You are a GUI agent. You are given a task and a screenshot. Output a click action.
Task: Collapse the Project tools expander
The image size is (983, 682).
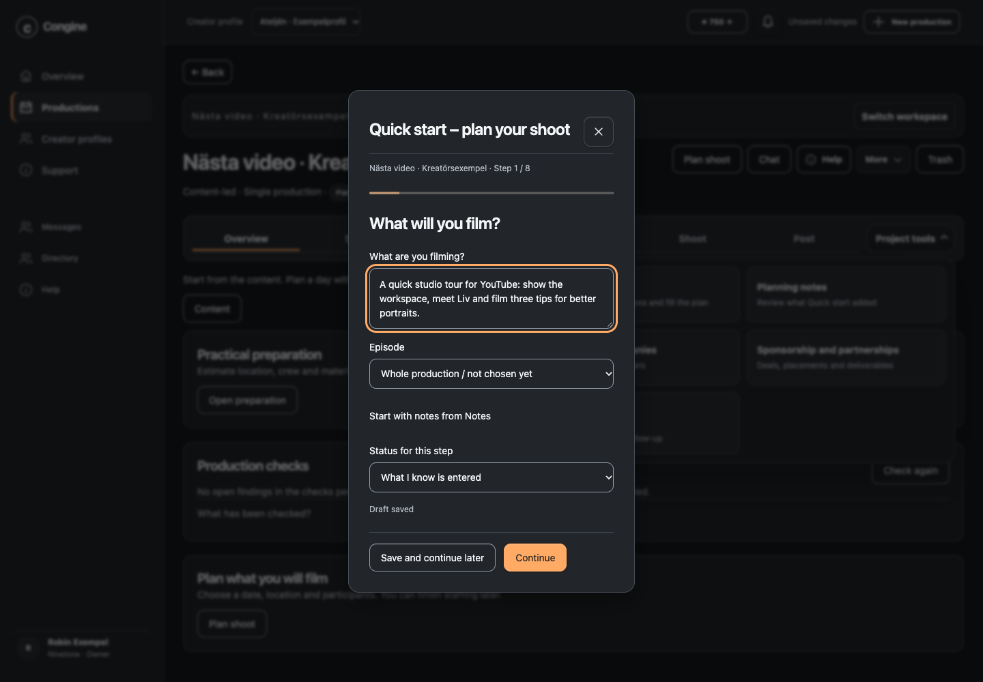click(x=911, y=239)
